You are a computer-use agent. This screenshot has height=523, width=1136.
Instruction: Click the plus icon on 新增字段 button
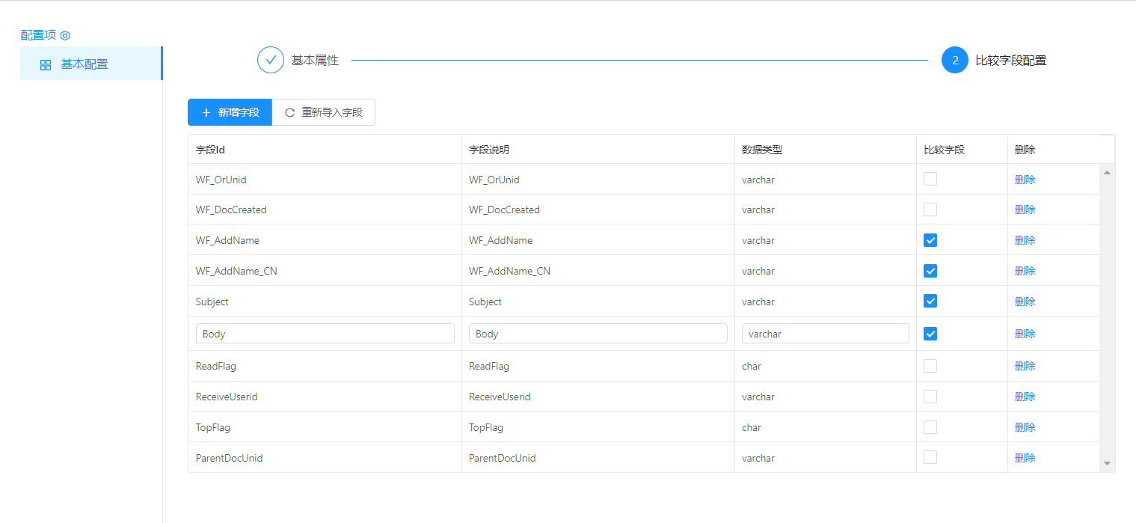click(x=206, y=113)
